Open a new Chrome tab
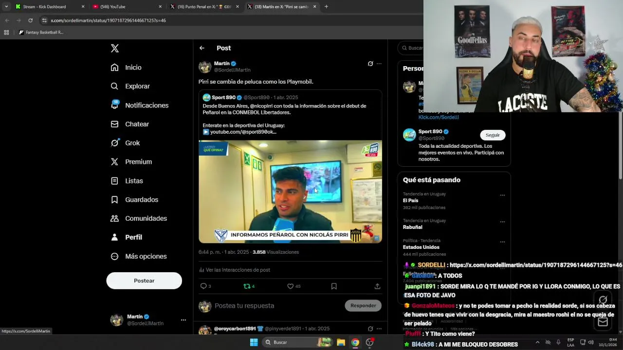The height and width of the screenshot is (350, 623). click(326, 7)
